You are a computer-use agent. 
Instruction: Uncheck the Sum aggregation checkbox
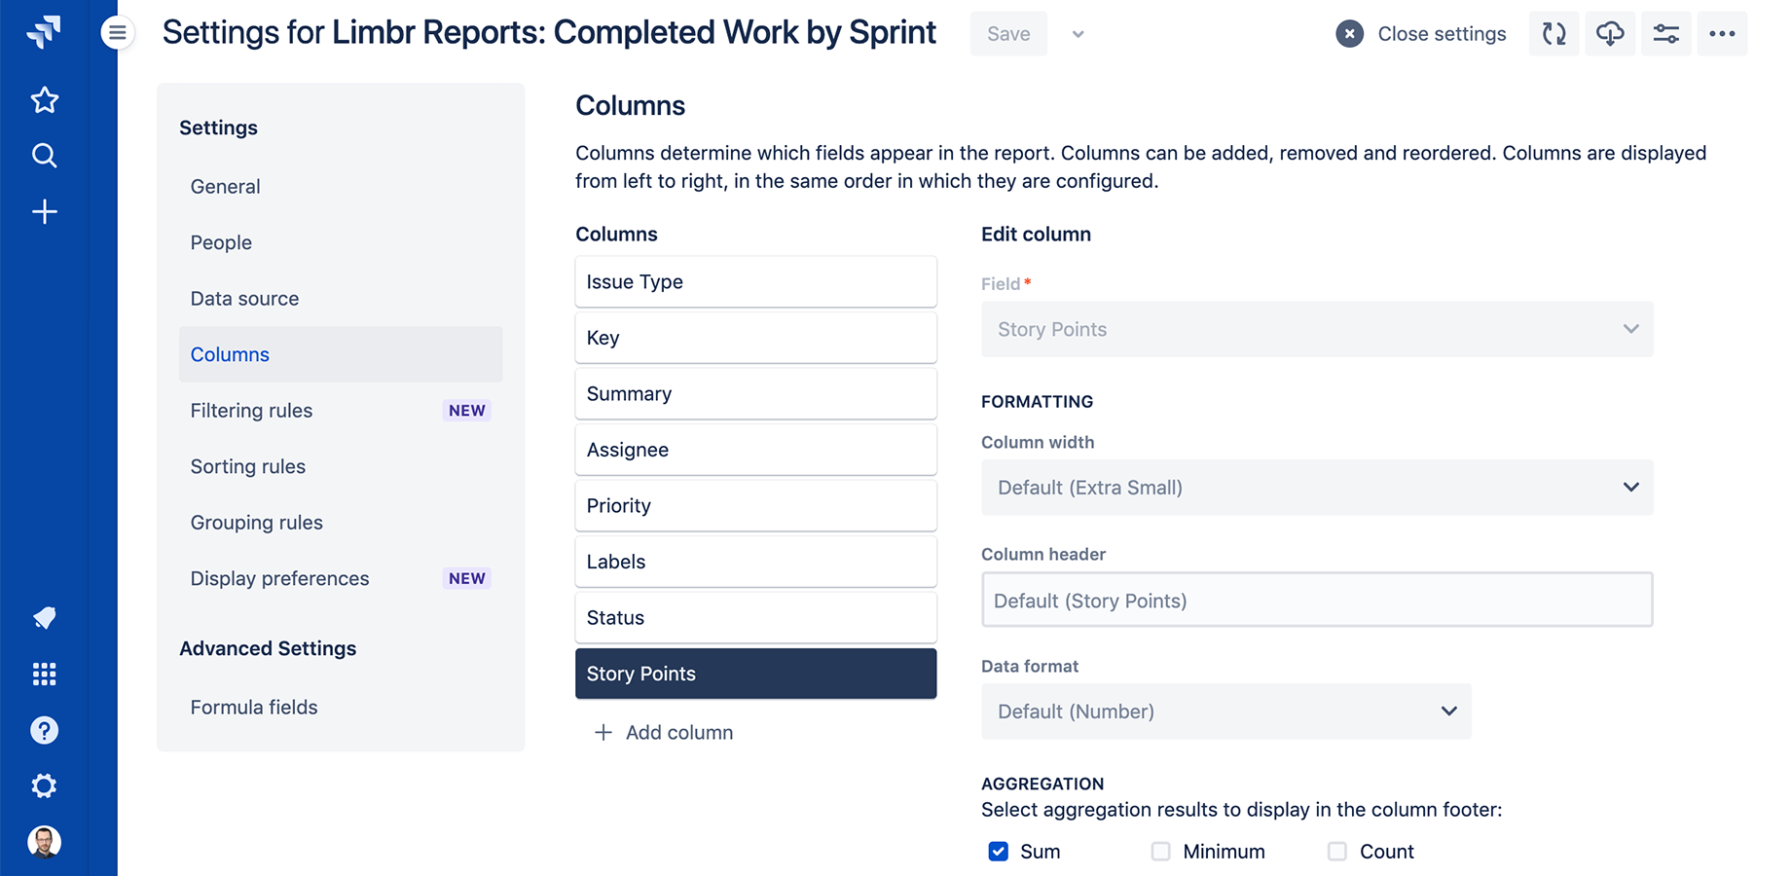(x=998, y=852)
